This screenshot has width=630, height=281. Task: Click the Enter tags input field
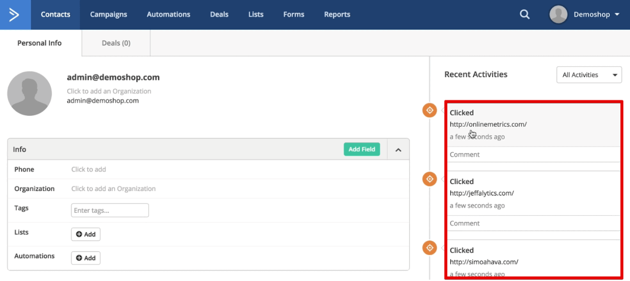110,210
